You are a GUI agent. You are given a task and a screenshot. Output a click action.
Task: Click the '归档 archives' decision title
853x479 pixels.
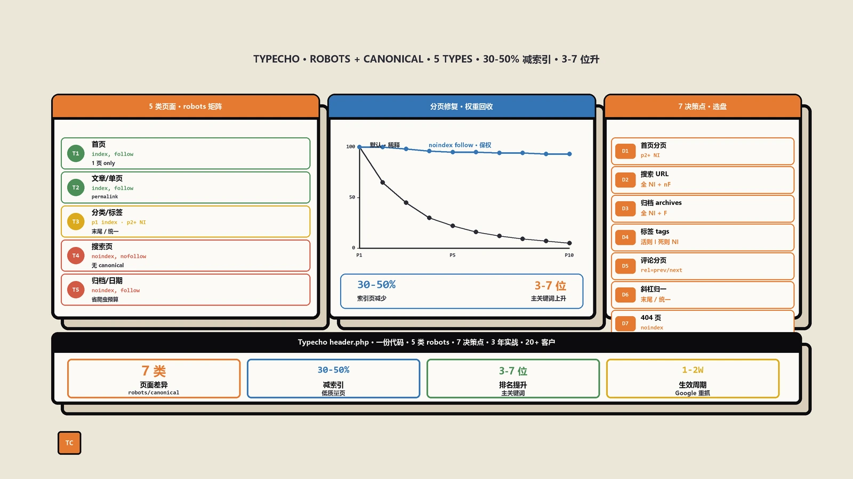[x=661, y=203]
